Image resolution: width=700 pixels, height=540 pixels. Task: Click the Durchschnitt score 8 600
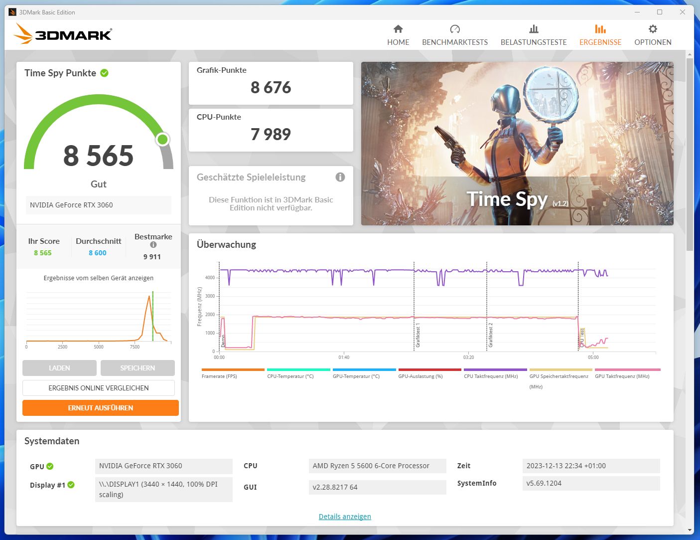coord(98,253)
